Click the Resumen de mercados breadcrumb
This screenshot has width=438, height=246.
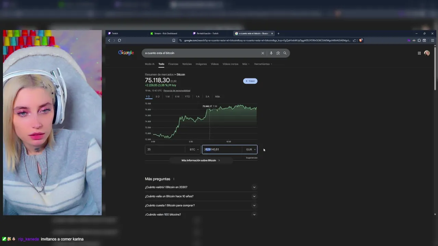pyautogui.click(x=159, y=74)
